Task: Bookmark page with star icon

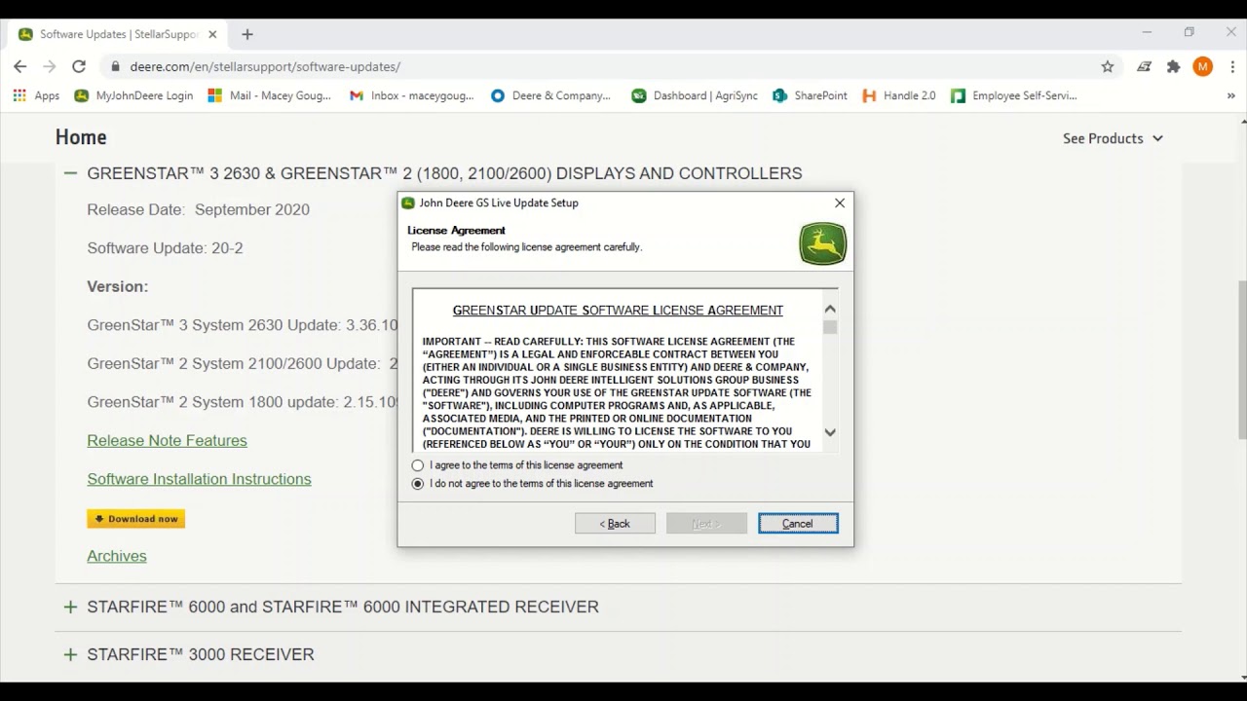Action: (1108, 66)
